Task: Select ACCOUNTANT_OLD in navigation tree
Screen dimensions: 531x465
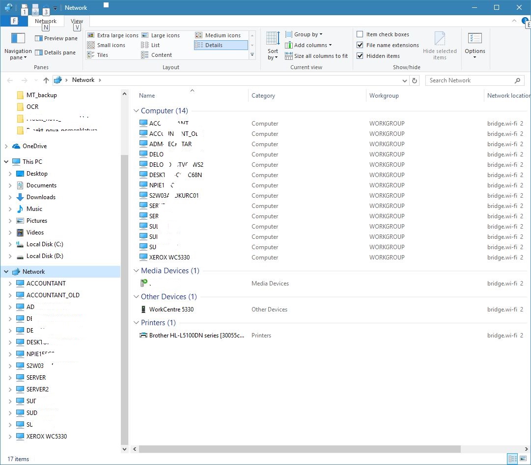Action: pyautogui.click(x=53, y=295)
